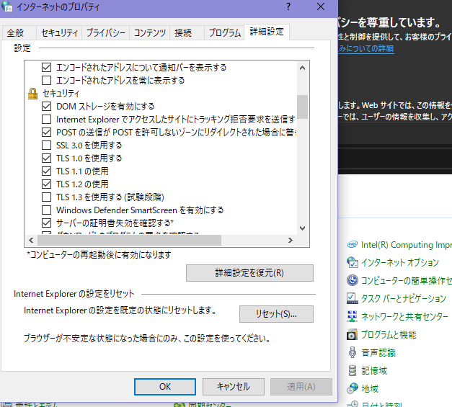Disable TLS 1.0 を使用する checkbox

pos(46,158)
